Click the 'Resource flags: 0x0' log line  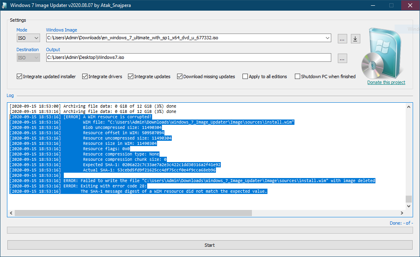click(x=70, y=149)
